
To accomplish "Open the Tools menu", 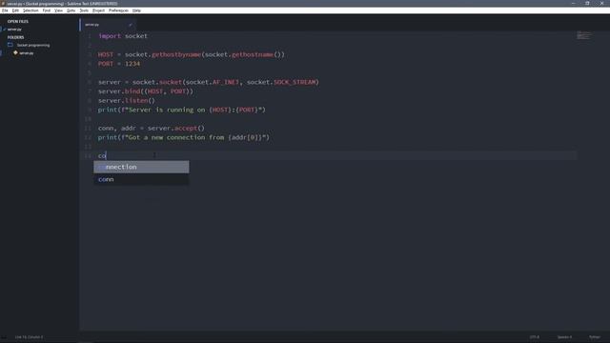I will click(x=84, y=10).
